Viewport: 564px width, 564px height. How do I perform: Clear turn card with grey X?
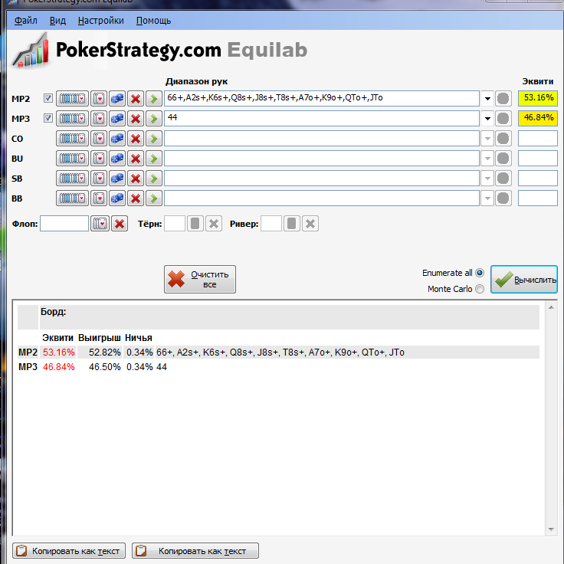(x=214, y=224)
